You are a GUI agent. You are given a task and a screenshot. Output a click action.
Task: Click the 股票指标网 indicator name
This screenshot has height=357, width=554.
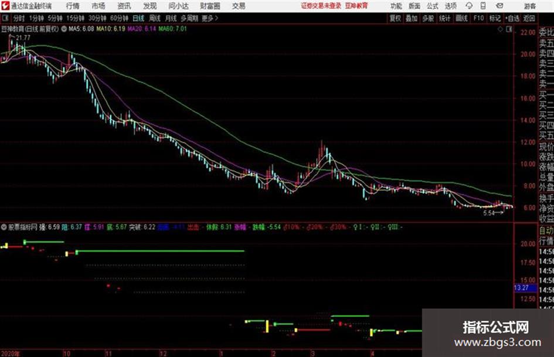click(x=23, y=227)
